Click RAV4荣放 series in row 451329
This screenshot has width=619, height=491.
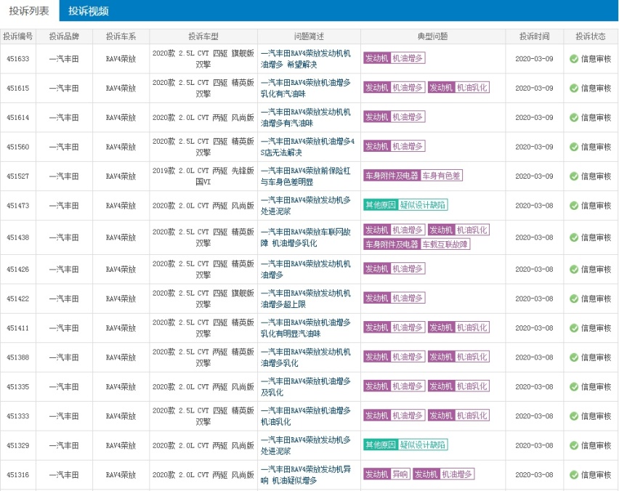coord(121,445)
